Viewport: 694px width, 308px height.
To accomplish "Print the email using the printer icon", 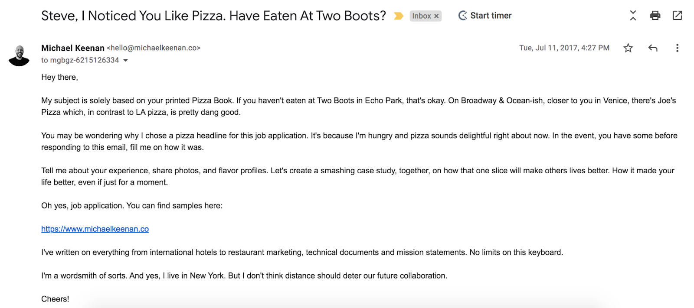I will tap(655, 16).
